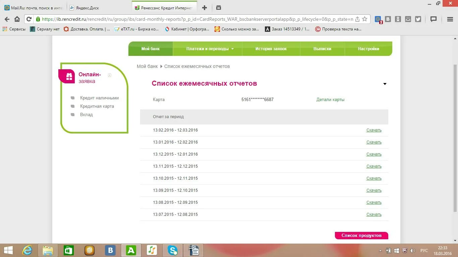Viewport: 458px width, 257px height.
Task: Open the music note app in taskbar
Action: click(x=152, y=250)
